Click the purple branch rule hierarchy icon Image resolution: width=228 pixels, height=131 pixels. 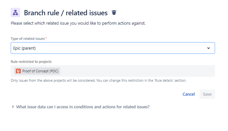[16, 13]
